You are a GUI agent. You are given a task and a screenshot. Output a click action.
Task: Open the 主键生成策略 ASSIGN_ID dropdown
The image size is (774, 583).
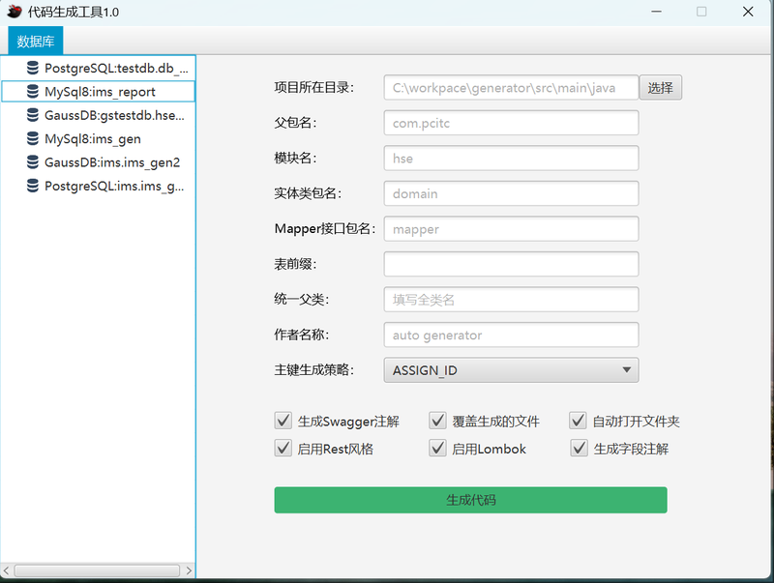511,370
